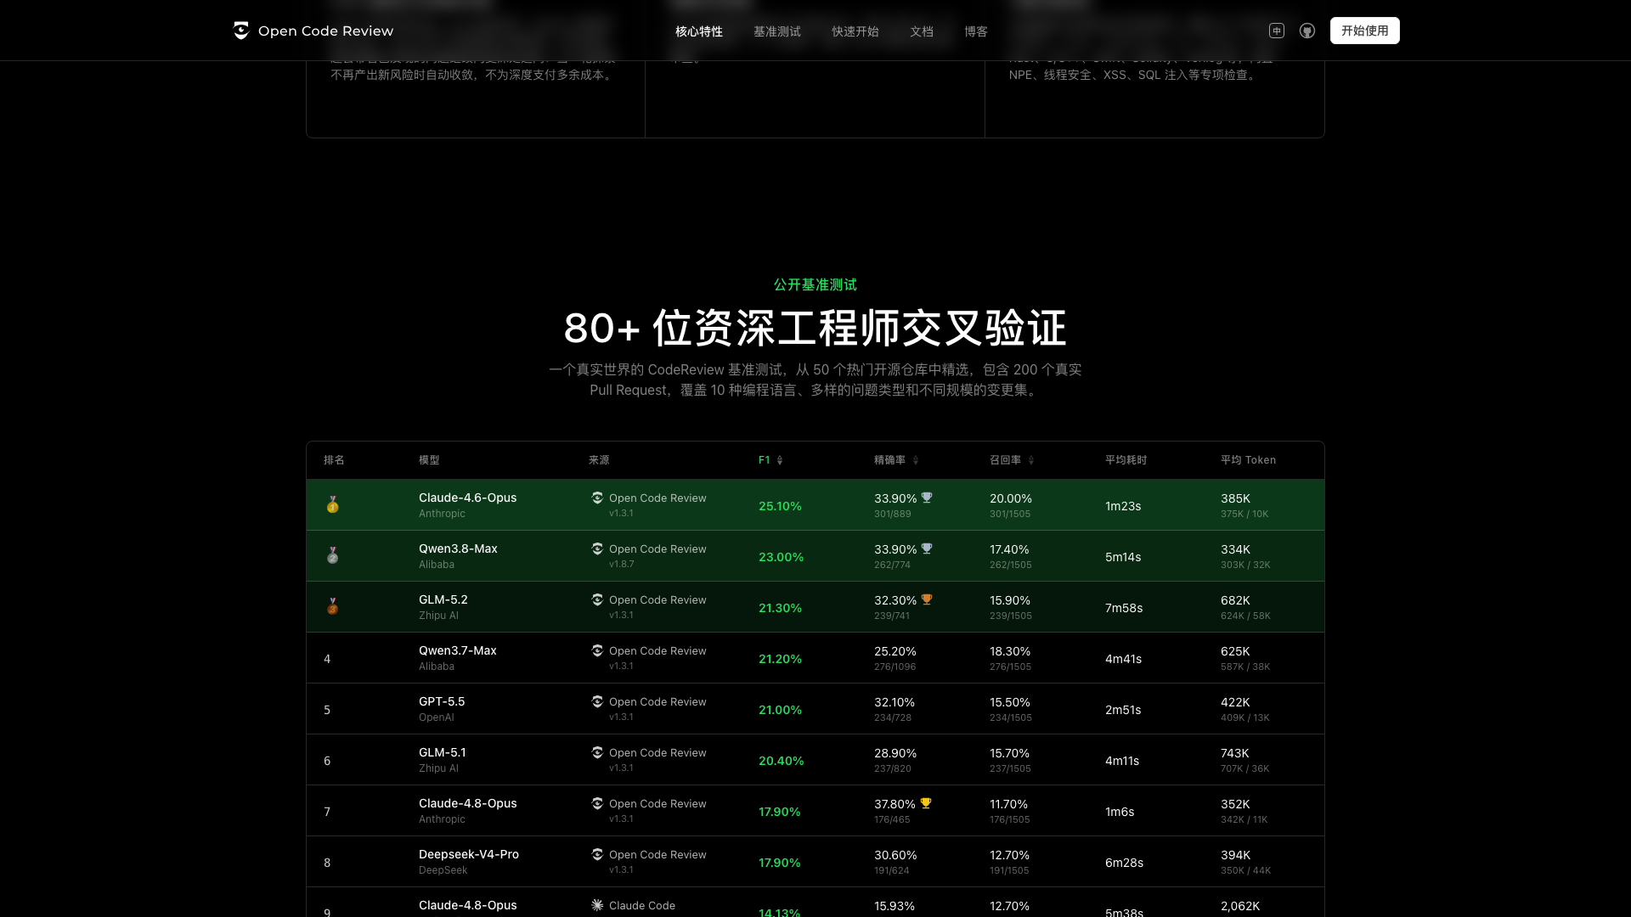This screenshot has height=917, width=1631.
Task: Open 博客 nav item
Action: click(x=976, y=31)
